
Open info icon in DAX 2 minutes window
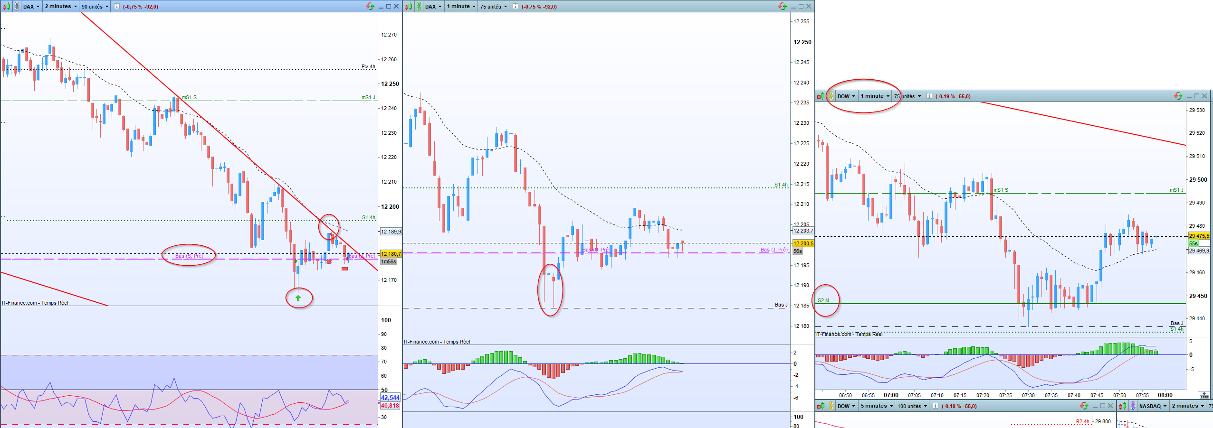(116, 7)
